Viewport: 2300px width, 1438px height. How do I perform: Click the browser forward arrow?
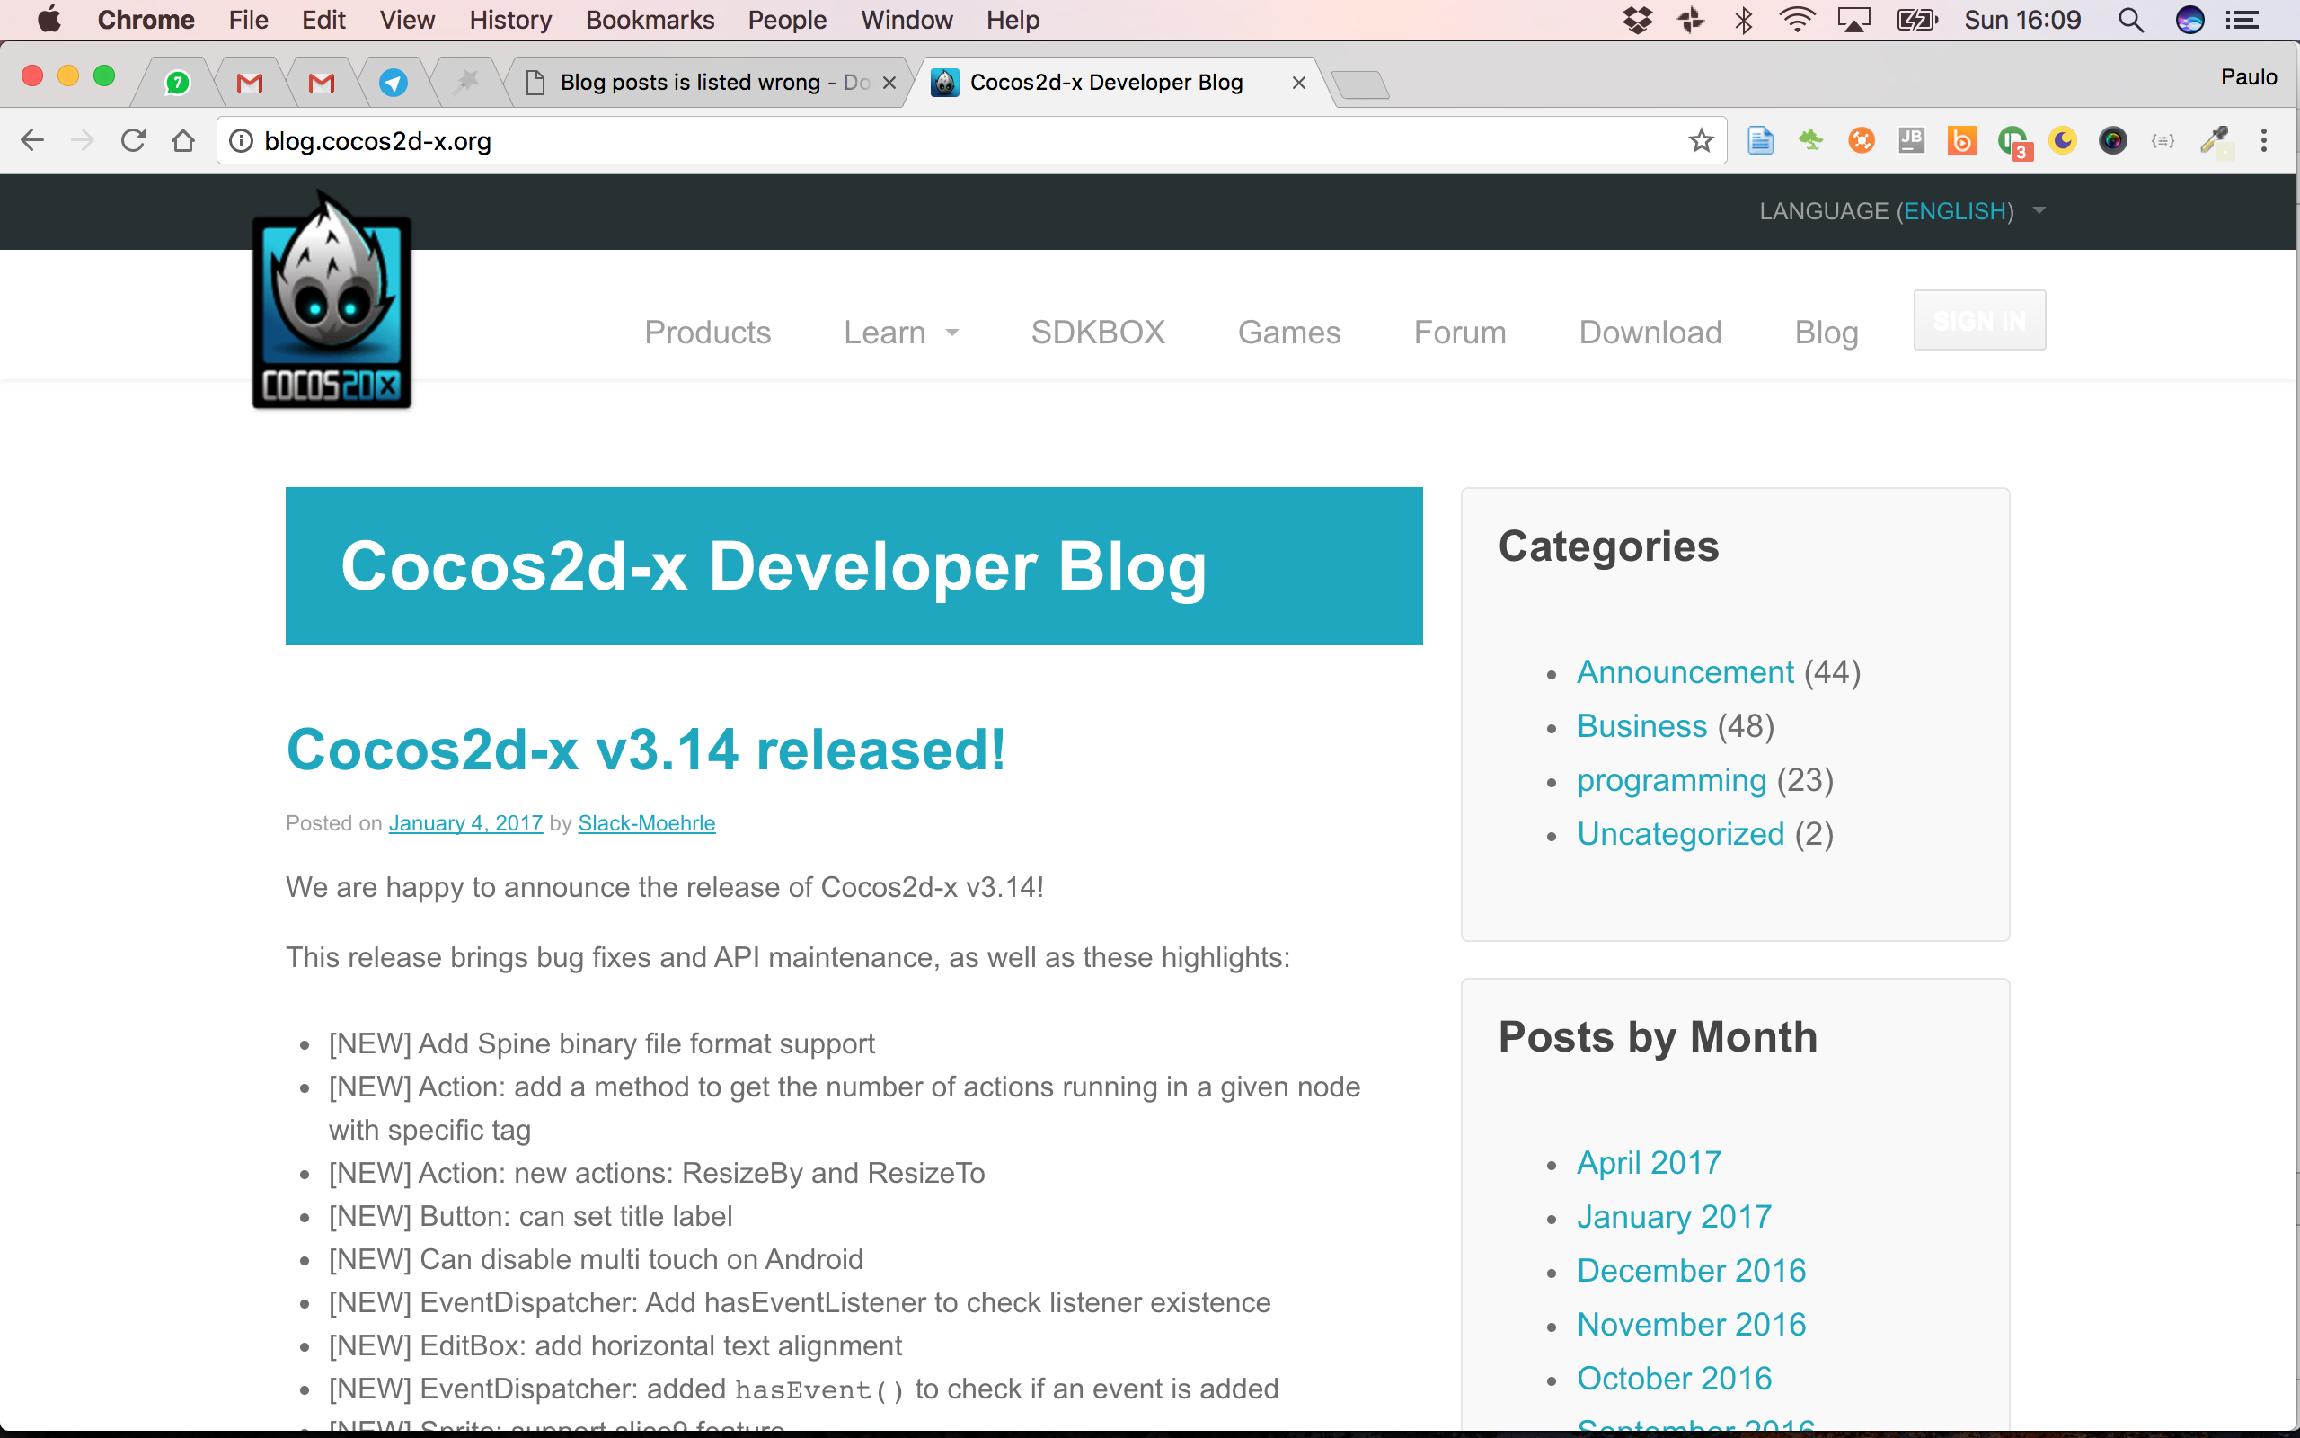click(83, 141)
